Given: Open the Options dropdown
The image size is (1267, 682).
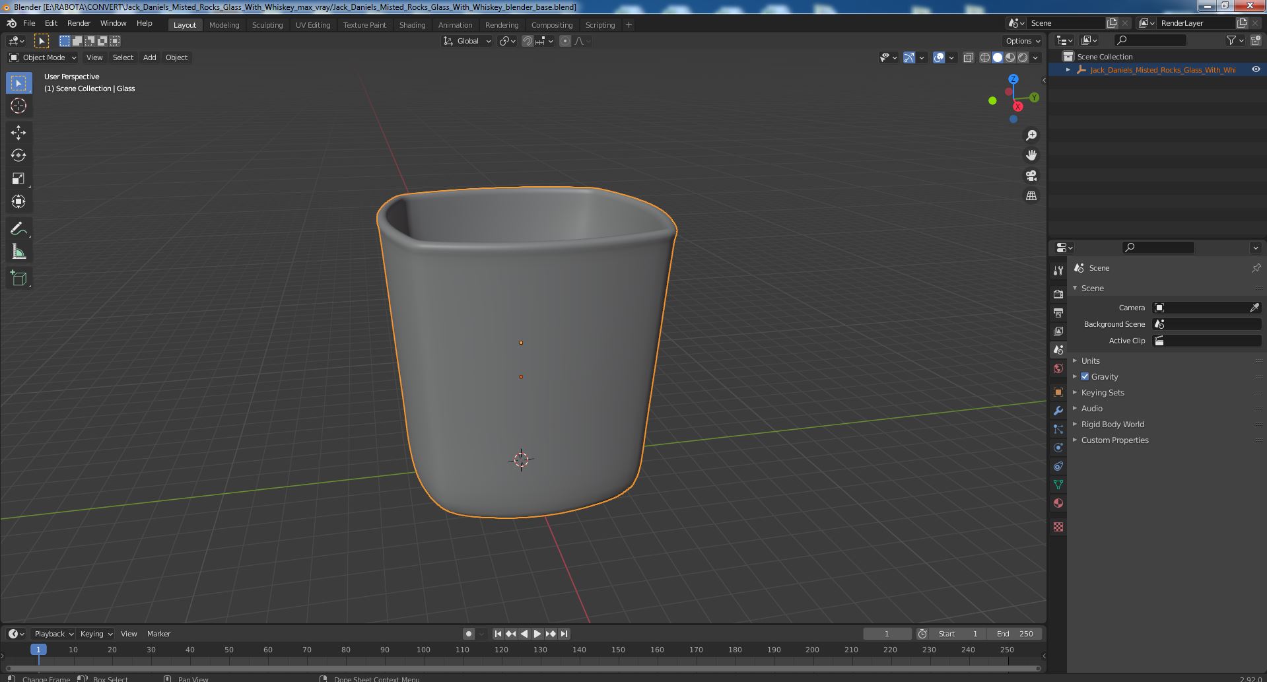Looking at the screenshot, I should click(x=1023, y=41).
